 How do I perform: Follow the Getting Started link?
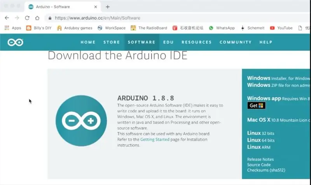(x=155, y=140)
